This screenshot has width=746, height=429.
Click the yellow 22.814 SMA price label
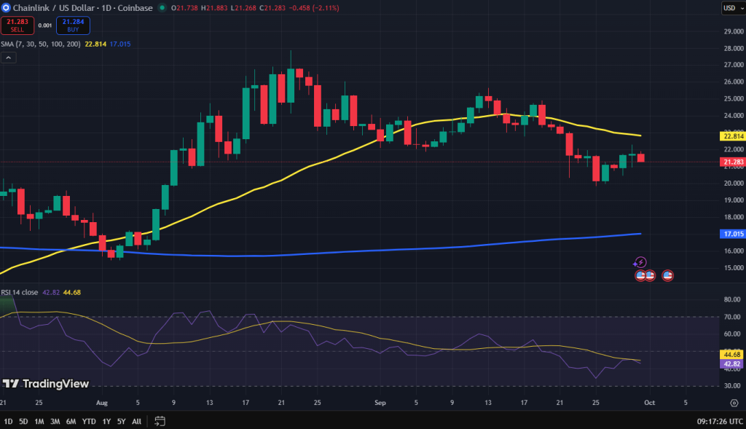coord(731,136)
